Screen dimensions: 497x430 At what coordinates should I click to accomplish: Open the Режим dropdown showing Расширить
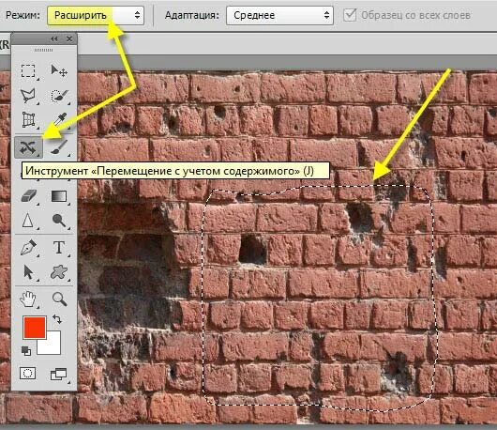click(96, 15)
